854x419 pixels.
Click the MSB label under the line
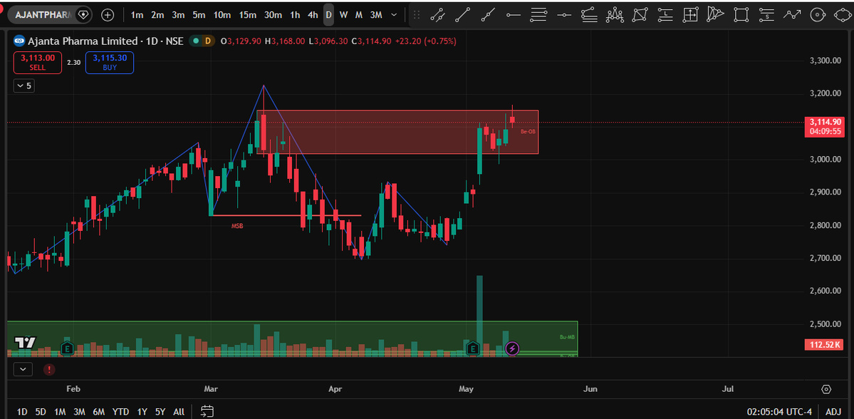[x=237, y=226]
